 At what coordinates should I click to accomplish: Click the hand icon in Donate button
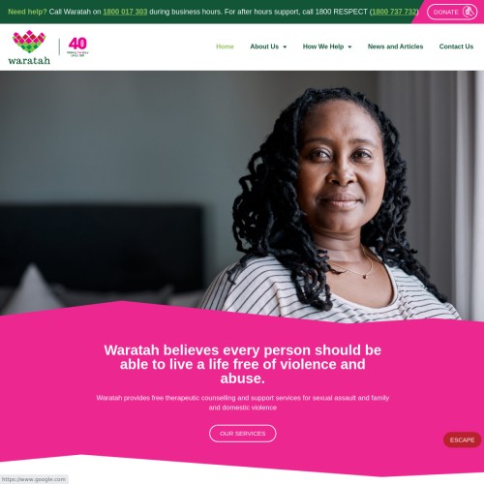tap(469, 12)
